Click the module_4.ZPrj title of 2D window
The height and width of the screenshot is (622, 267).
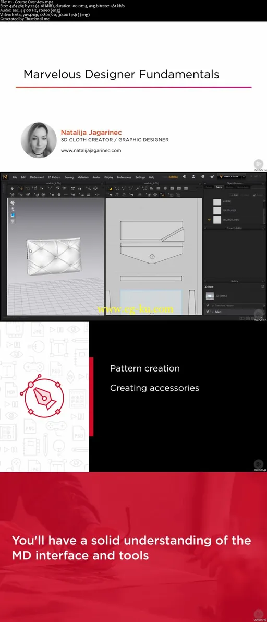pyautogui.click(x=151, y=183)
